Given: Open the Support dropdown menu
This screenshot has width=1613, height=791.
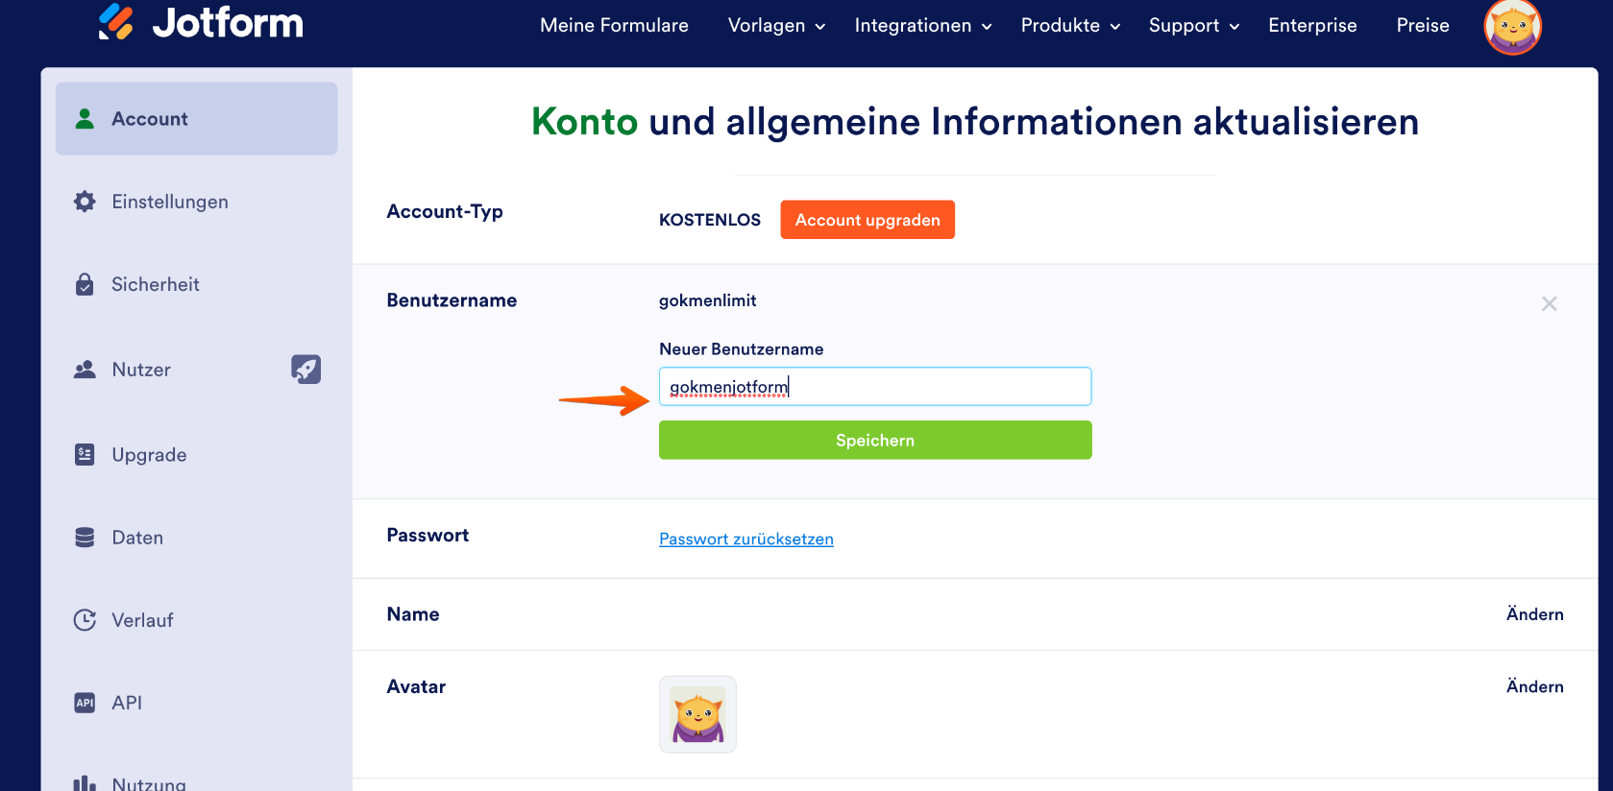Looking at the screenshot, I should click(x=1193, y=26).
